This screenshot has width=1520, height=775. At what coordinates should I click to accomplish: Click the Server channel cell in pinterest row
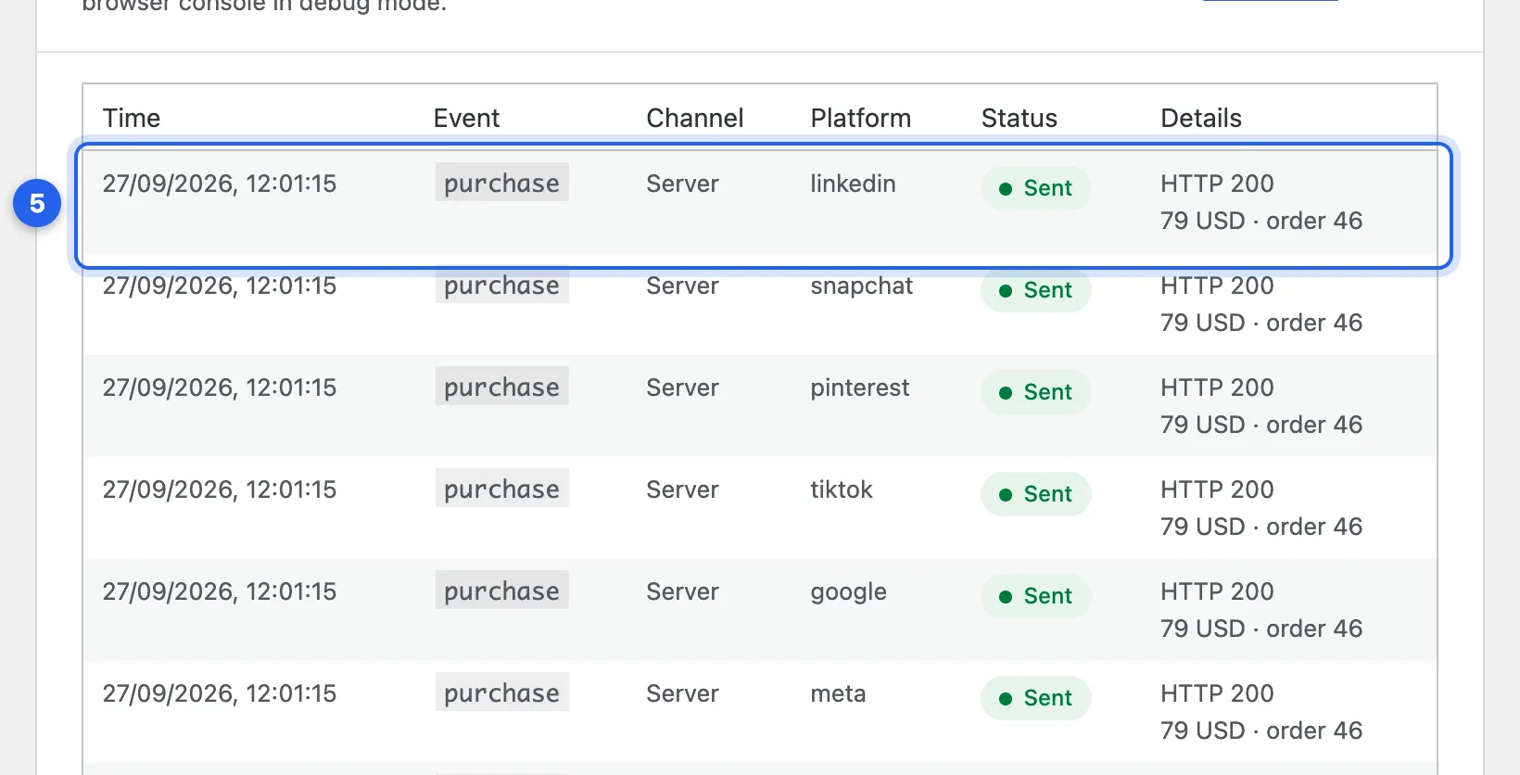tap(683, 387)
